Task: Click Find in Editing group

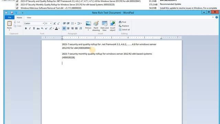Action: pyautogui.click(x=122, y=22)
